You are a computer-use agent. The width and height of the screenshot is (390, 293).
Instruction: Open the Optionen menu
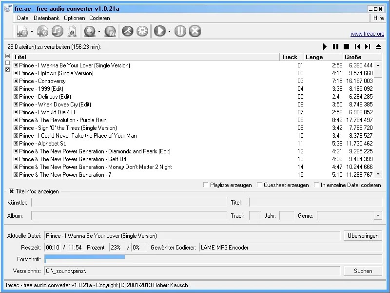(74, 18)
